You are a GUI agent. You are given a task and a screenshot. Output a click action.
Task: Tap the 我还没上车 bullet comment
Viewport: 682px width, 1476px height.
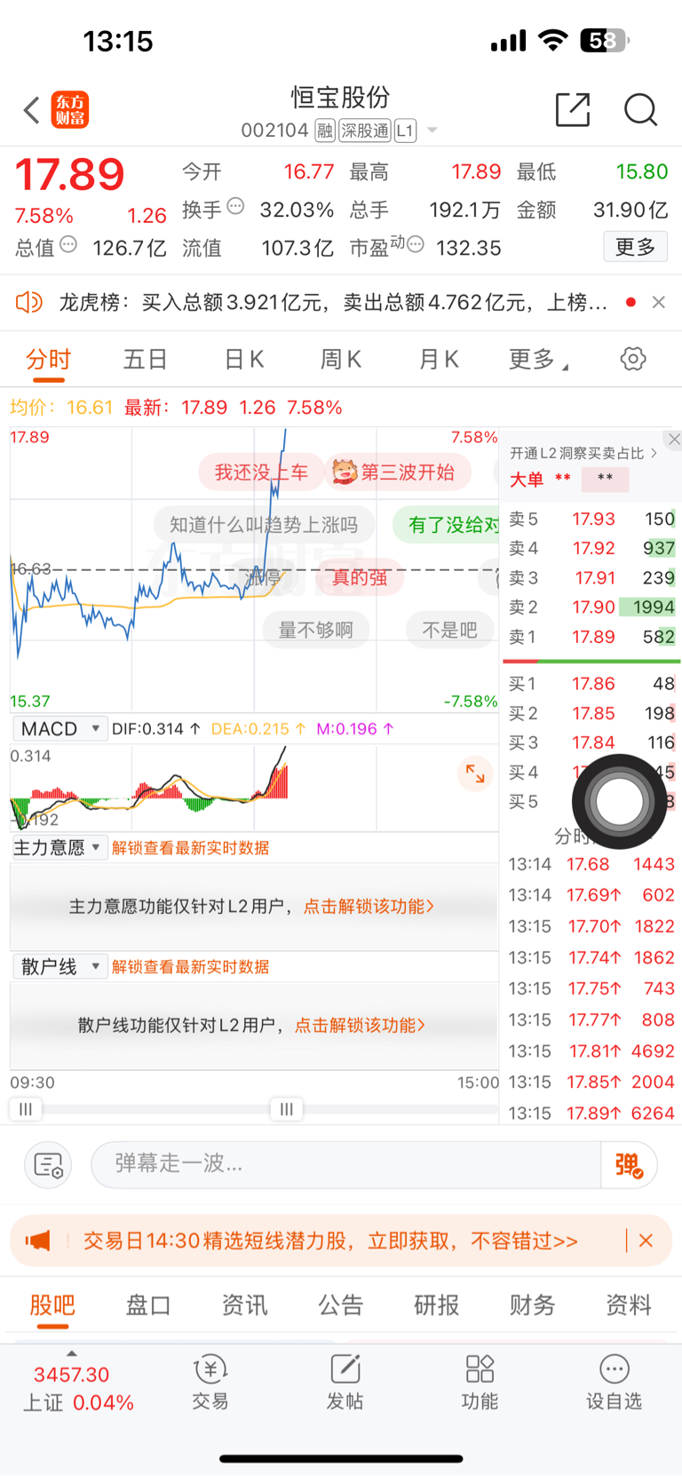coord(260,472)
